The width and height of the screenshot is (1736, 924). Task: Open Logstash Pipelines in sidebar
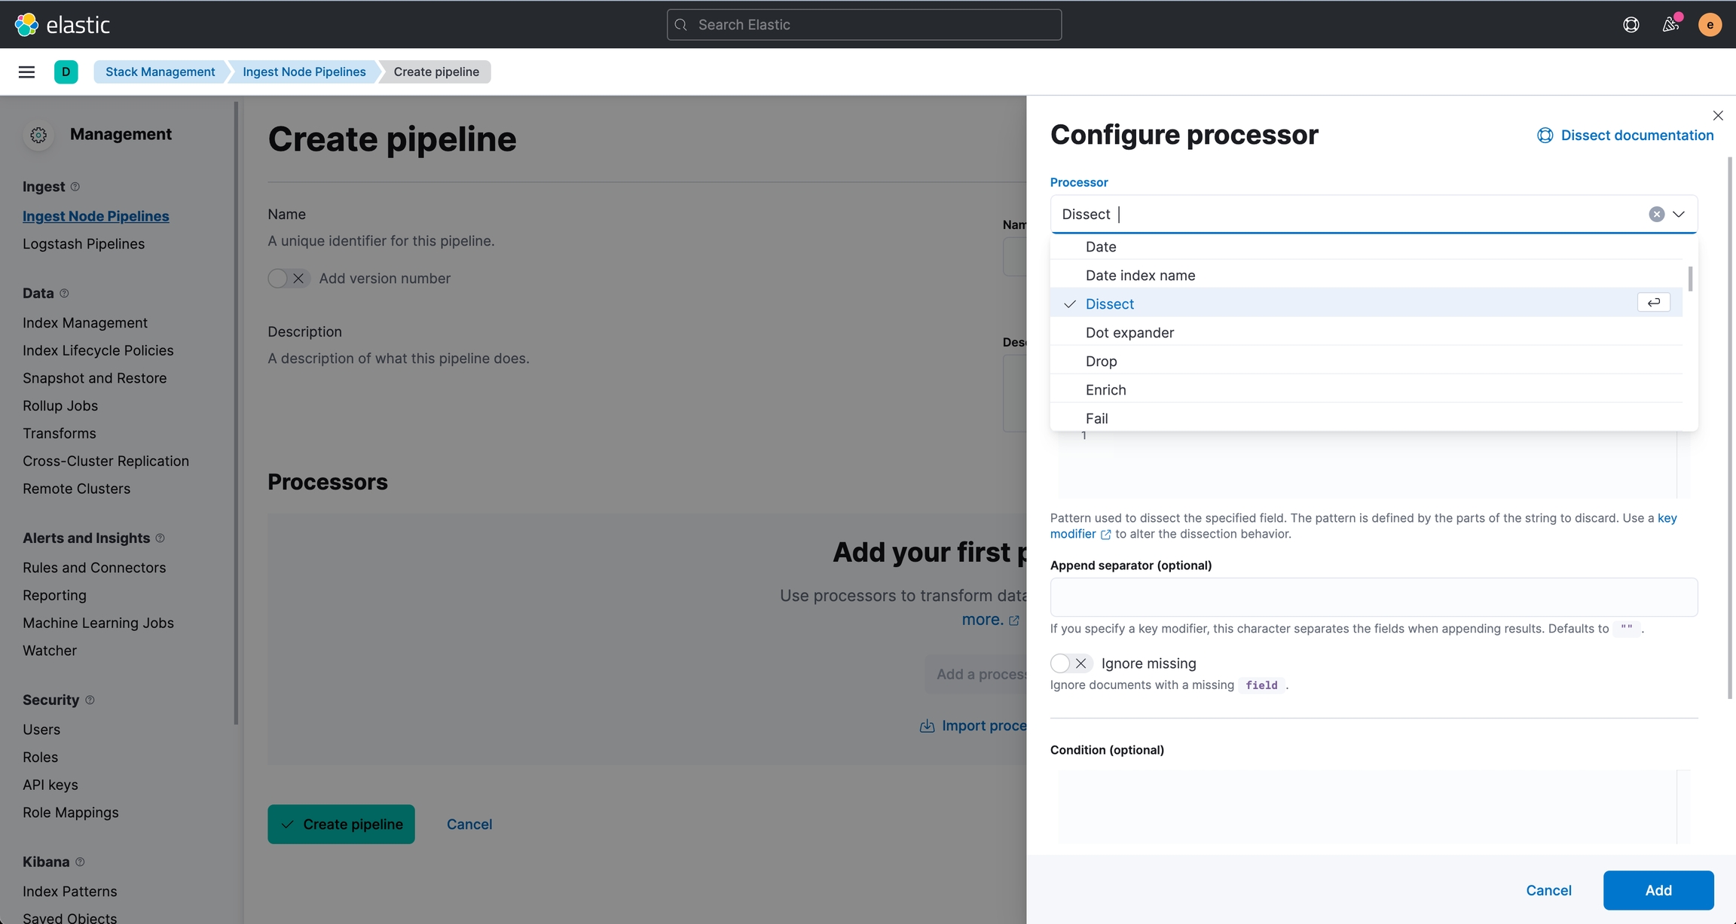pyautogui.click(x=83, y=244)
